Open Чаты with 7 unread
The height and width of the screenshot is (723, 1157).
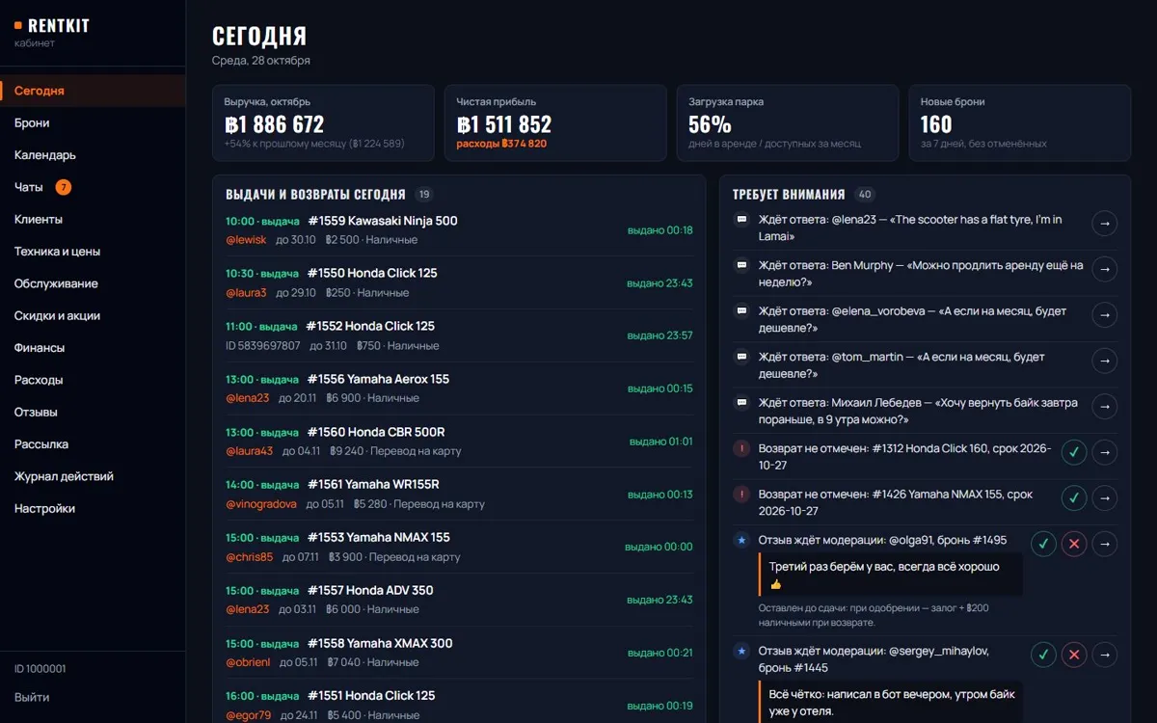[93, 187]
